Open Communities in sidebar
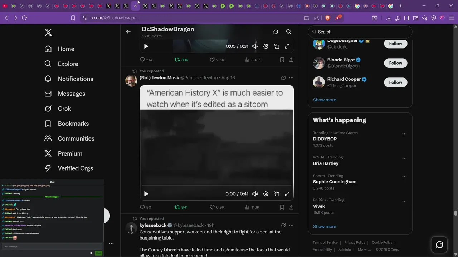This screenshot has width=458, height=257. [x=69, y=138]
